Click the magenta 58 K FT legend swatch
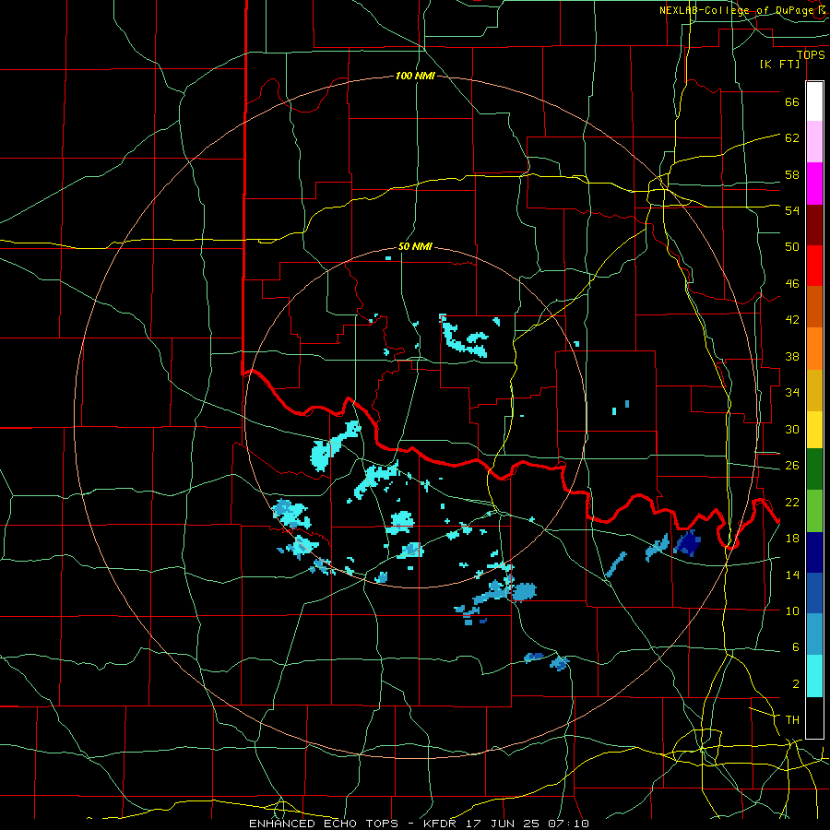Image resolution: width=830 pixels, height=830 pixels. tap(814, 184)
